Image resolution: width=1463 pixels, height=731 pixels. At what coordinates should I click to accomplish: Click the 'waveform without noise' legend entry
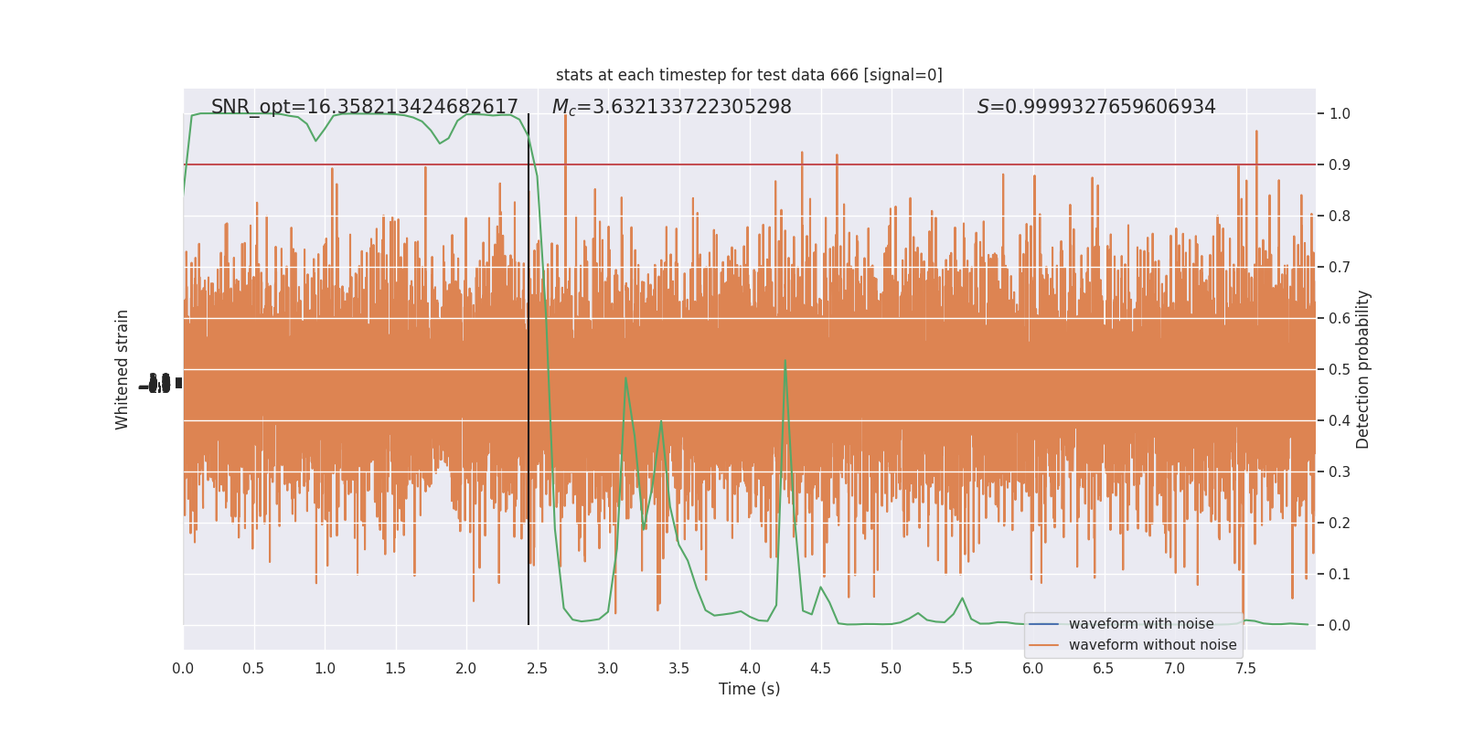tap(1152, 645)
